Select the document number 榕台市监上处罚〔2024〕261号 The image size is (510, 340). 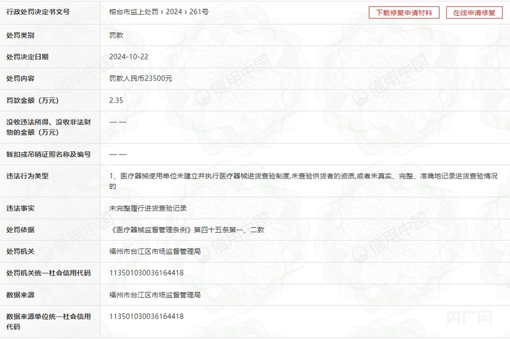pos(159,12)
